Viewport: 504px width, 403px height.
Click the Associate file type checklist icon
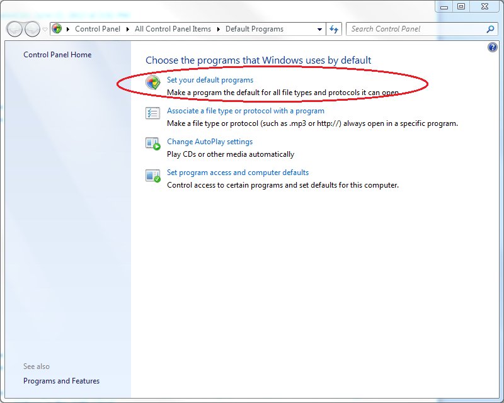pos(153,113)
